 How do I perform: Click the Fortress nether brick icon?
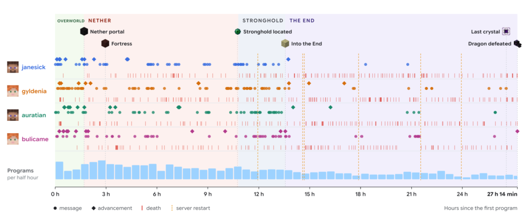pos(106,43)
